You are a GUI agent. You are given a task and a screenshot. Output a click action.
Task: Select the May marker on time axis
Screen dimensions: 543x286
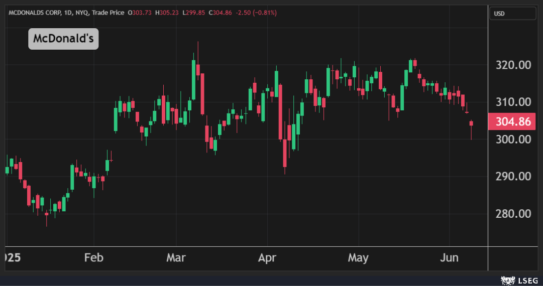click(358, 258)
